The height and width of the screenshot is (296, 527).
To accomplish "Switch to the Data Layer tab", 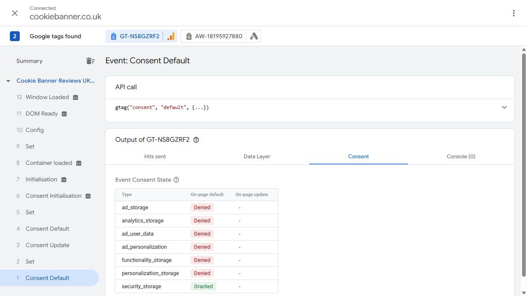I will pyautogui.click(x=257, y=156).
